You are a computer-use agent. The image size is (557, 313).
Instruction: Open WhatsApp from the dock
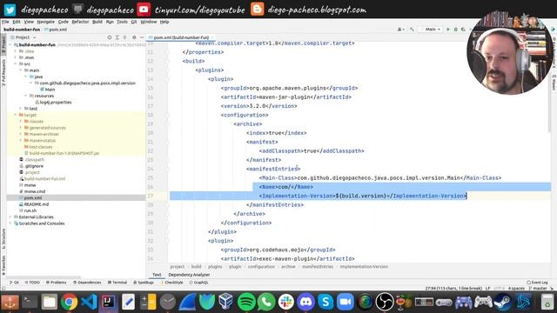266,302
